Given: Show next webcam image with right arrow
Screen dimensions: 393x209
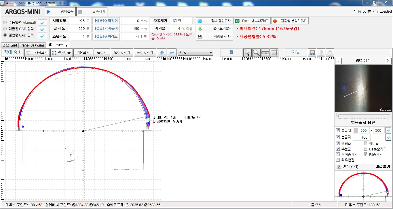Looking at the screenshot, I should pos(388,61).
